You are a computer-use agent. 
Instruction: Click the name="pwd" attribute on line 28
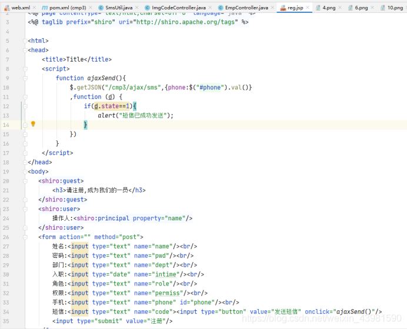[x=152, y=256]
